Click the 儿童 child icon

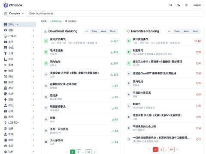click(x=6, y=53)
